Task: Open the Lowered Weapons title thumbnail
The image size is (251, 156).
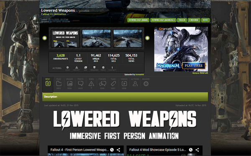Action: (65, 38)
